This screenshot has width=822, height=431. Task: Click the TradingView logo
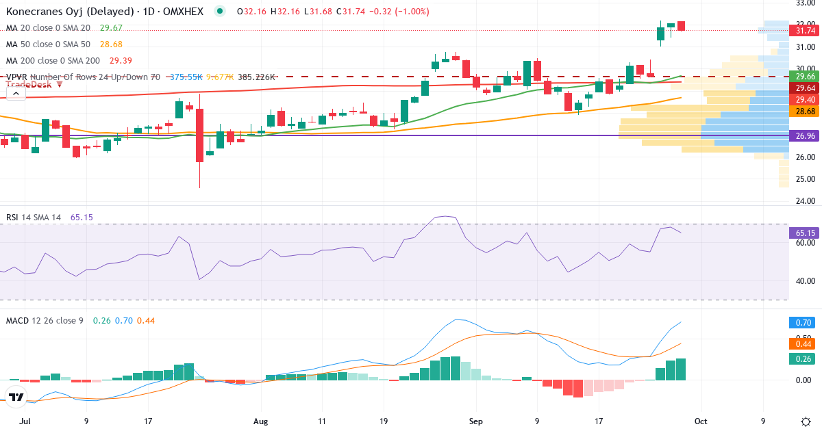(16, 397)
